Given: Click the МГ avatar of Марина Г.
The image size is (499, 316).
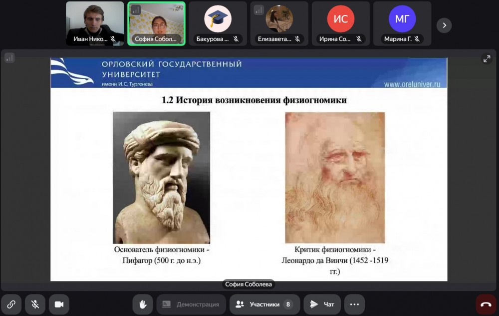Looking at the screenshot, I should pyautogui.click(x=402, y=19).
